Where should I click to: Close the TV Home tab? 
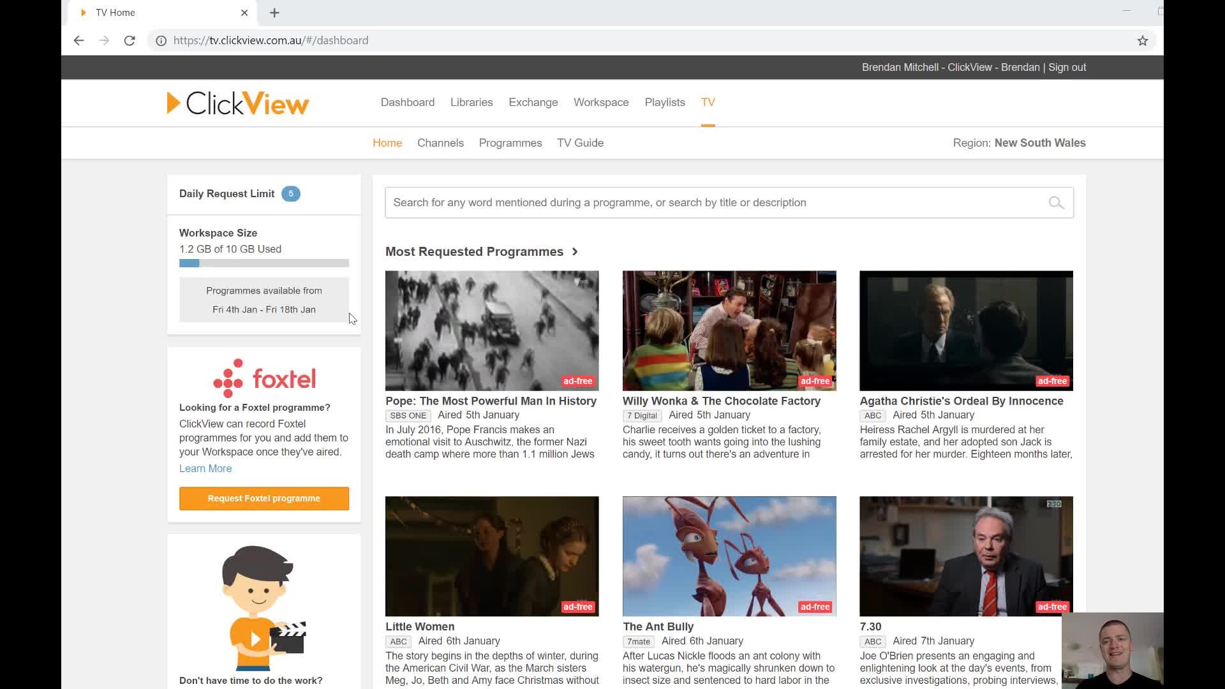(244, 13)
